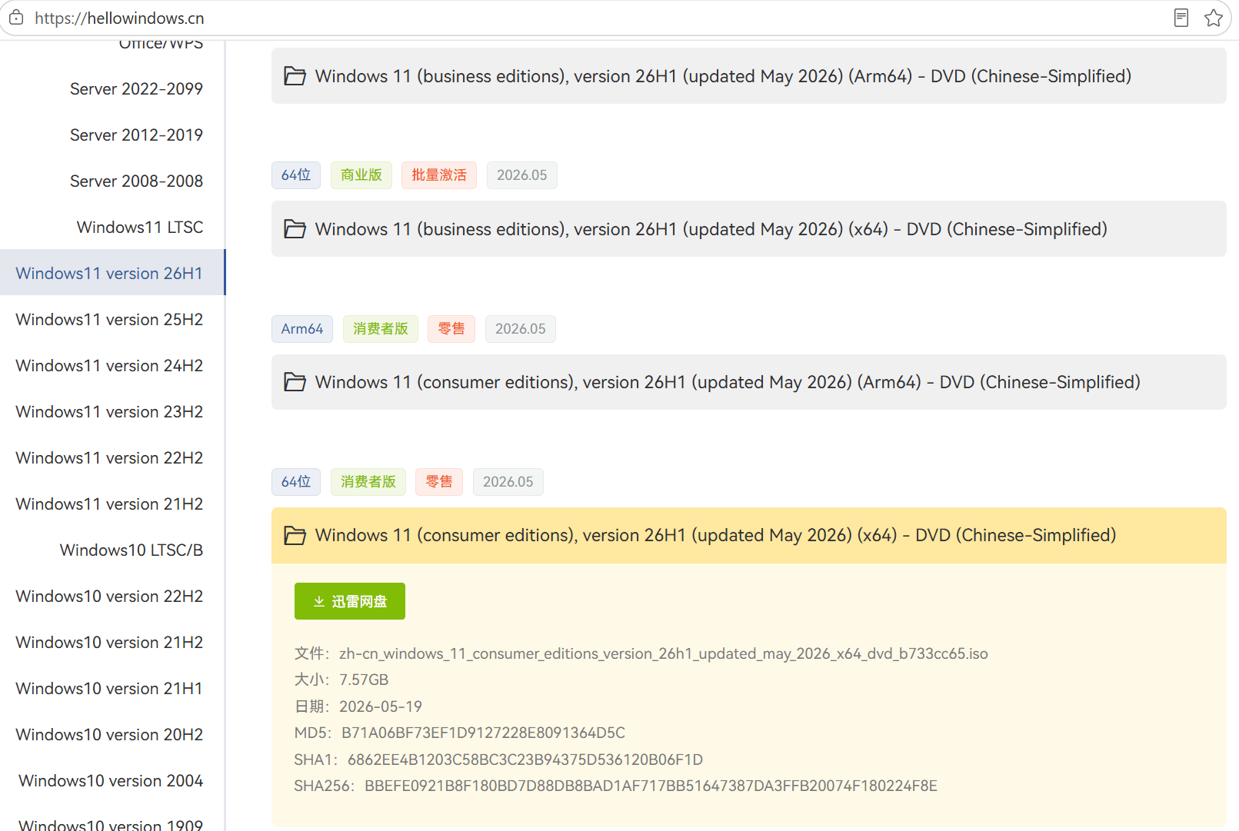The height and width of the screenshot is (831, 1239).
Task: Expand Windows 11 business editions Arm64 panel
Action: (x=748, y=76)
